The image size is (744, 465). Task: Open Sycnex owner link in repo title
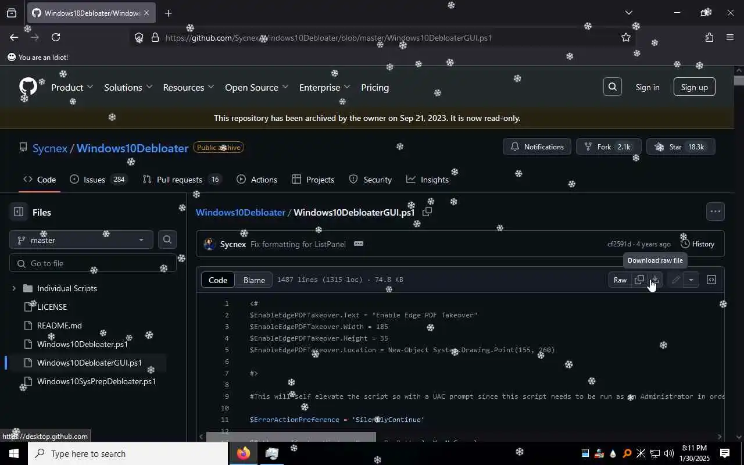tap(50, 148)
